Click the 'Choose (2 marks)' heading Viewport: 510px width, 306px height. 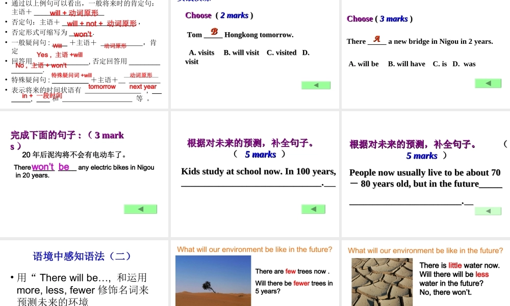pos(219,16)
